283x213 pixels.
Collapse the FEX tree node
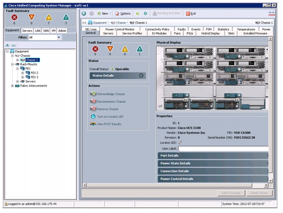17,69
